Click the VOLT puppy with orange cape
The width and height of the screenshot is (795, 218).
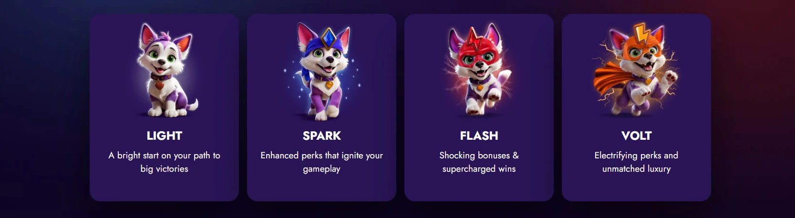coord(636,70)
